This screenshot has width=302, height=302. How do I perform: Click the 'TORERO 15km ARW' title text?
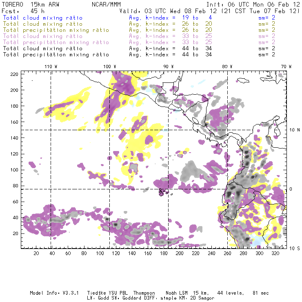tap(31, 4)
